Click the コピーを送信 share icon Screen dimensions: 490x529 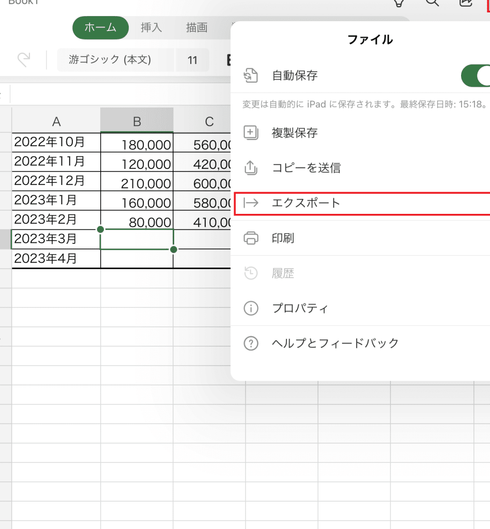coord(251,168)
